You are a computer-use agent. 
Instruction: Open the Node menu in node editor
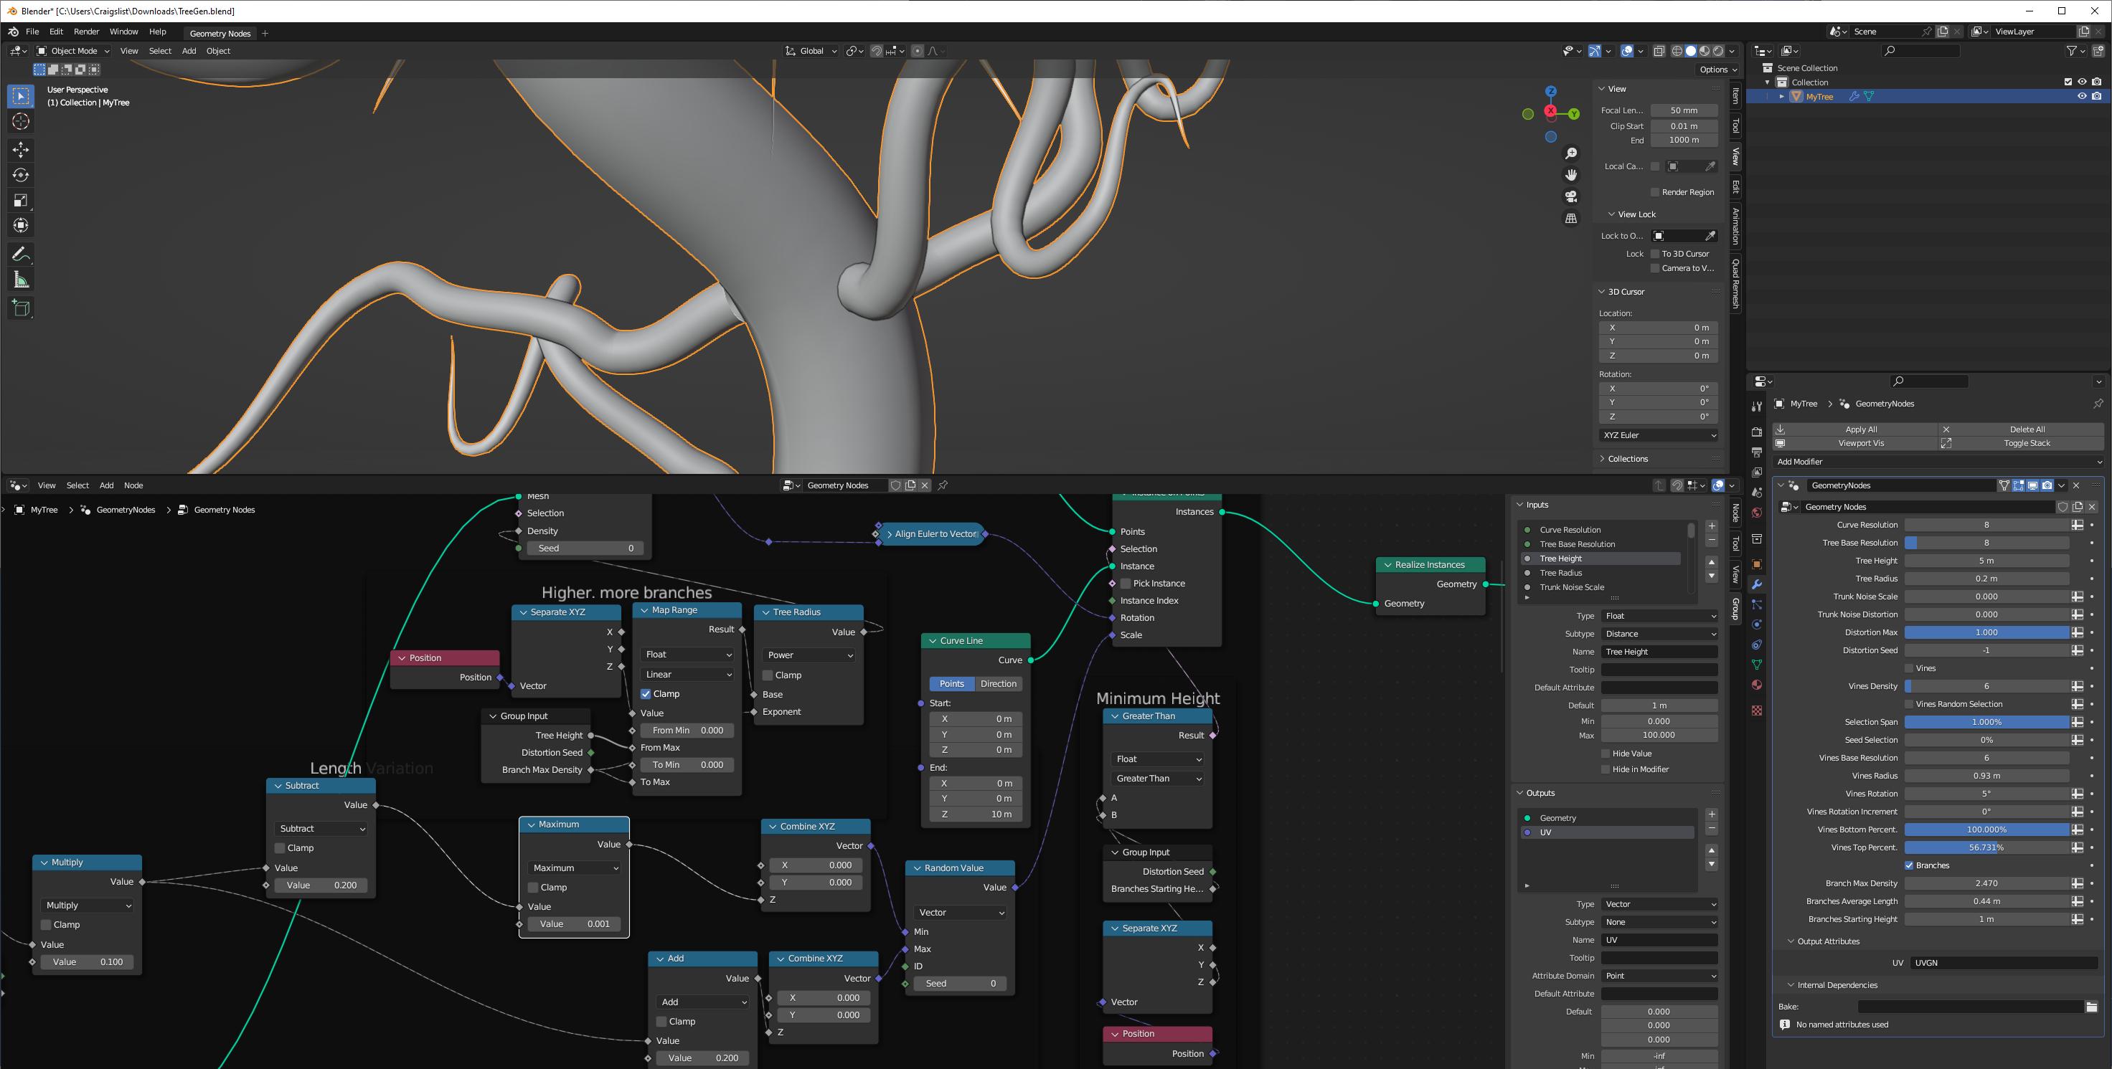tap(133, 485)
